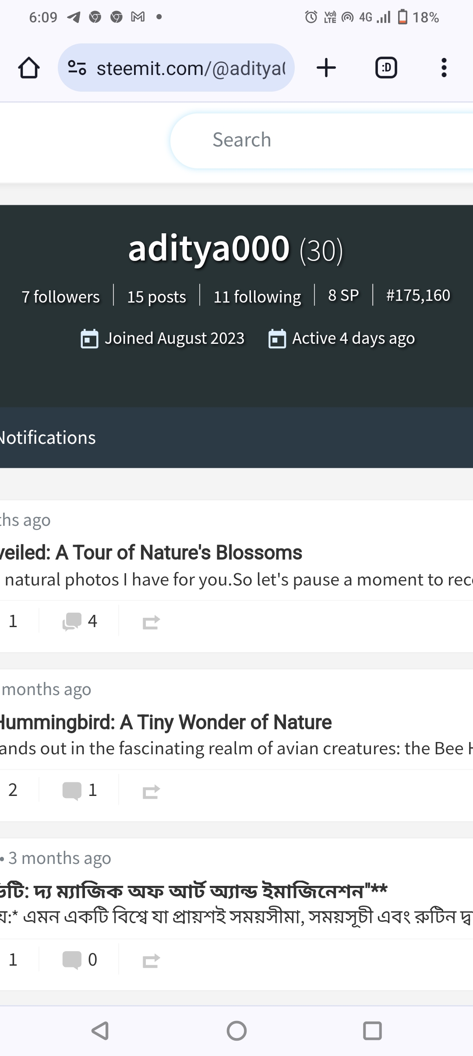
Task: Resteem the Hummingbird post
Action: coord(151,792)
